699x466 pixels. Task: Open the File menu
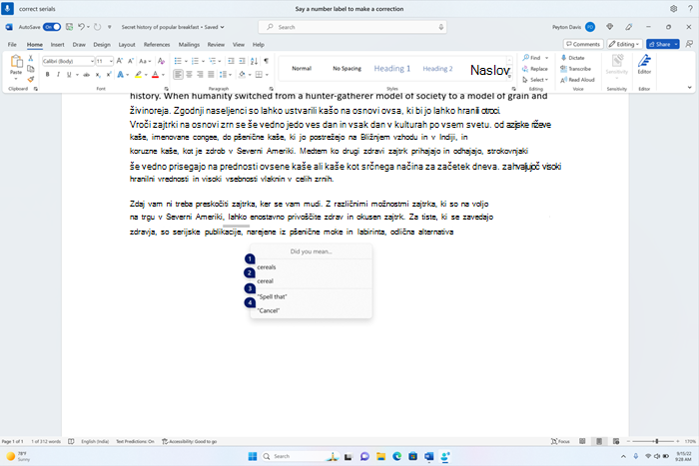(x=12, y=45)
